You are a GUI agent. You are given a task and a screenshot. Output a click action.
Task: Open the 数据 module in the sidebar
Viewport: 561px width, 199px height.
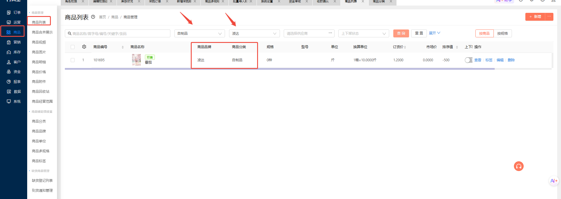(x=13, y=92)
